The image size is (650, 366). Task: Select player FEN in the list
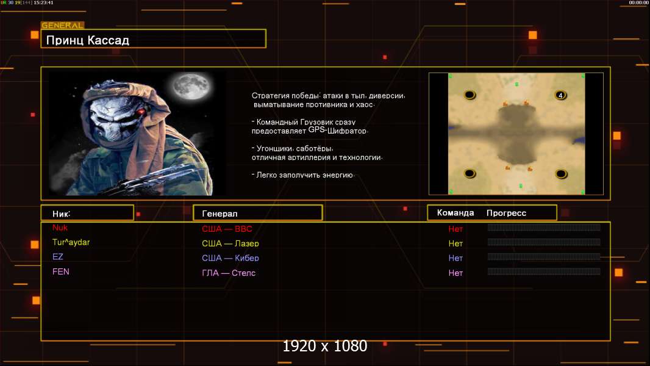[61, 271]
